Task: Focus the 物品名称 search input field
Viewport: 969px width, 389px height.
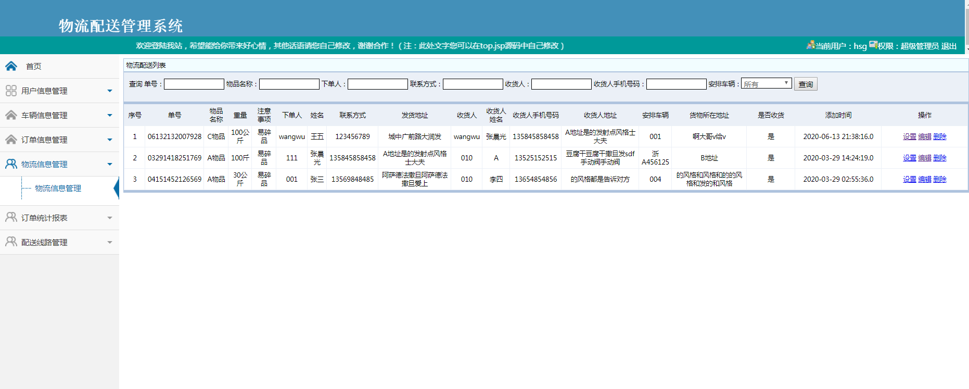Action: (289, 84)
